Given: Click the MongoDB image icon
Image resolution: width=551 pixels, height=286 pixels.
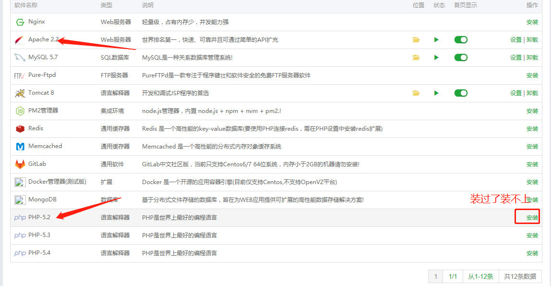Looking at the screenshot, I should 20,200.
